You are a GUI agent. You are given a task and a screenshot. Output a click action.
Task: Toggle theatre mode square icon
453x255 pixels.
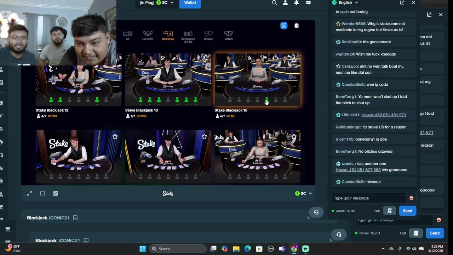tap(42, 193)
